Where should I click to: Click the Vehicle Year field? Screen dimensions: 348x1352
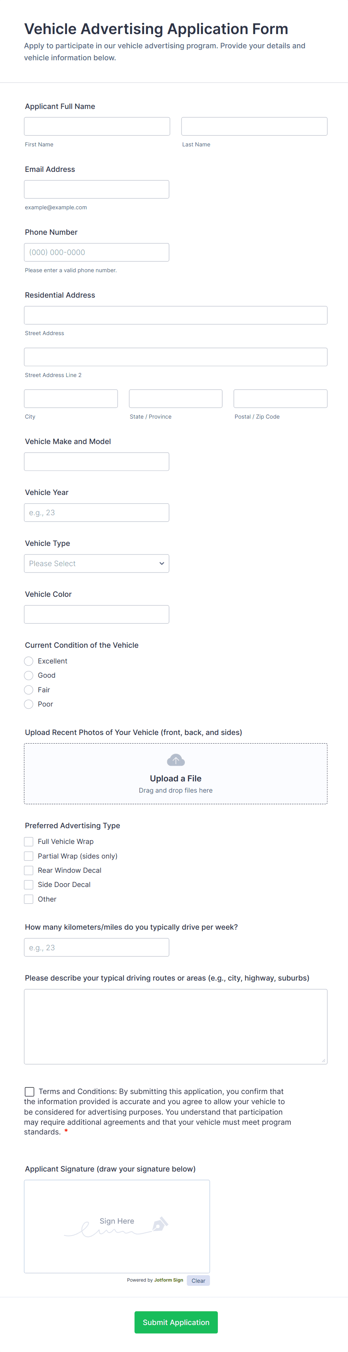(x=97, y=512)
